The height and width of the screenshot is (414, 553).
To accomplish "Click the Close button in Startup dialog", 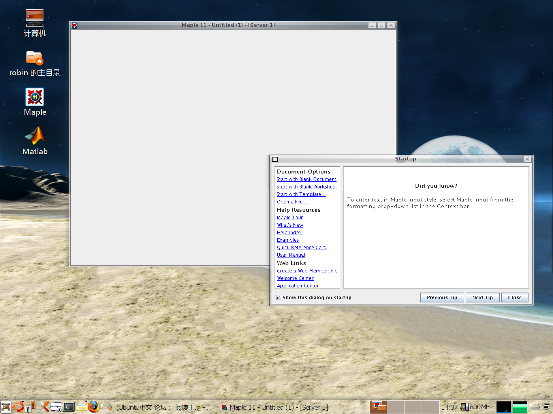I will [x=515, y=298].
